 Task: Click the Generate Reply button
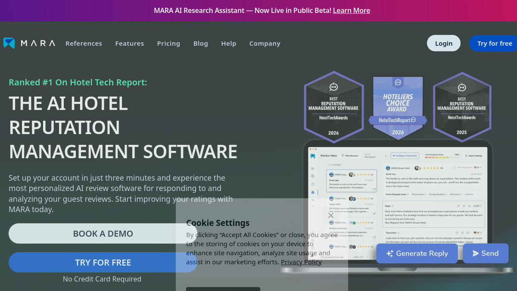[417, 253]
